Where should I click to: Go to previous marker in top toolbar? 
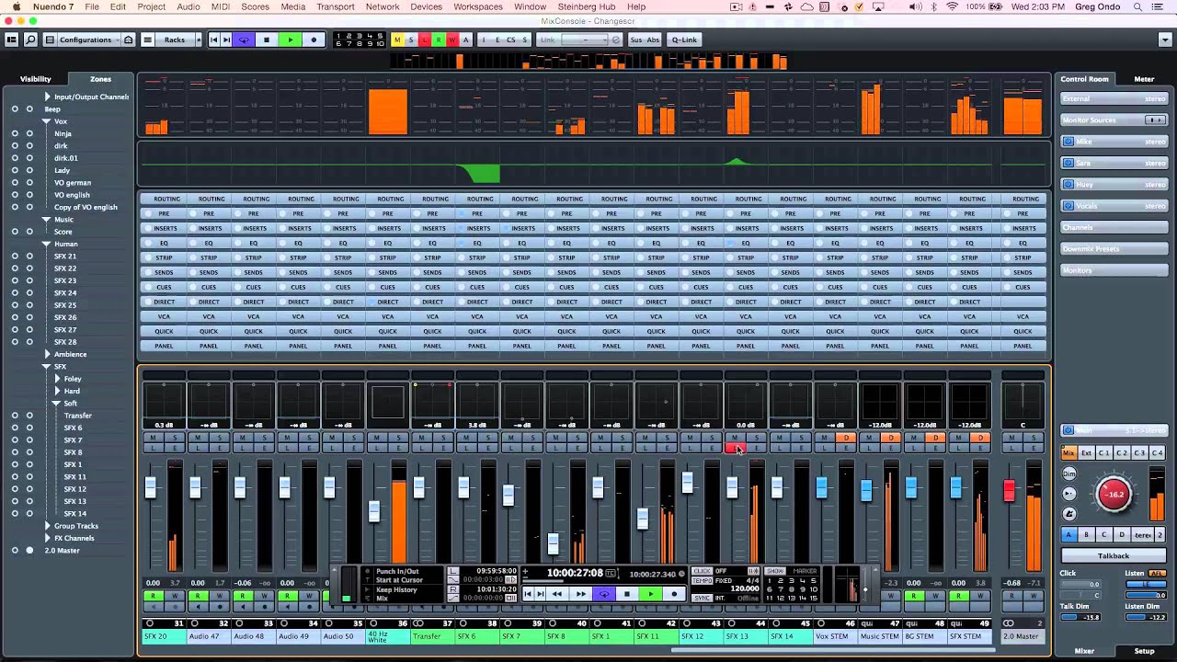pos(214,40)
